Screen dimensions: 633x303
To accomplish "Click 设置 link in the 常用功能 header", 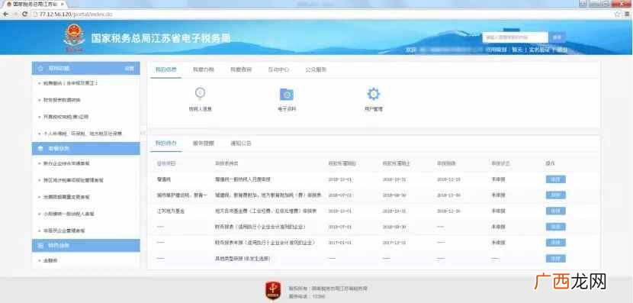I will (129, 68).
